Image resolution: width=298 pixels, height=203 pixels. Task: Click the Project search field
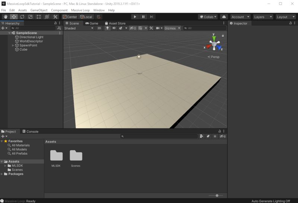[x=159, y=136]
